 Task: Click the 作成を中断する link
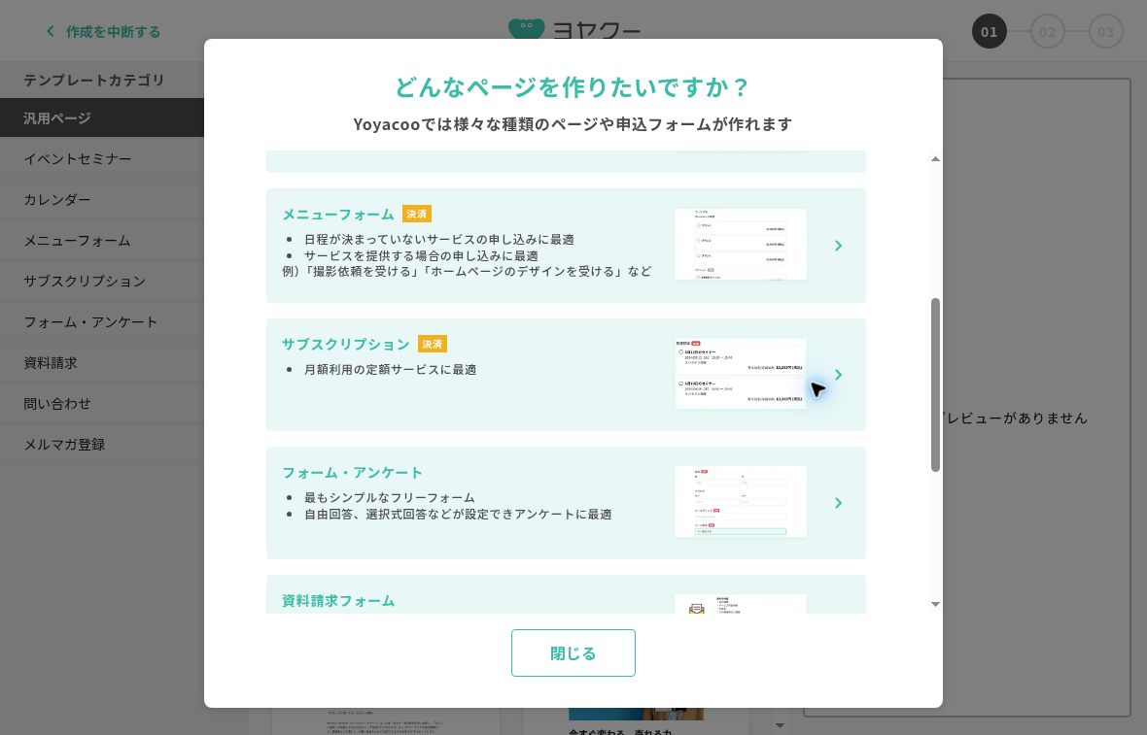tap(113, 31)
